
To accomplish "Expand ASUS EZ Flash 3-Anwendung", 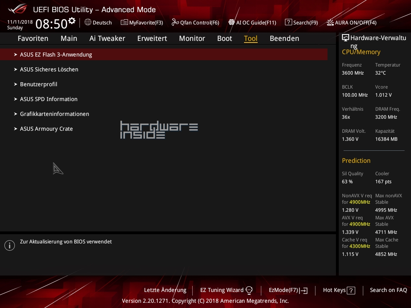I will point(56,55).
